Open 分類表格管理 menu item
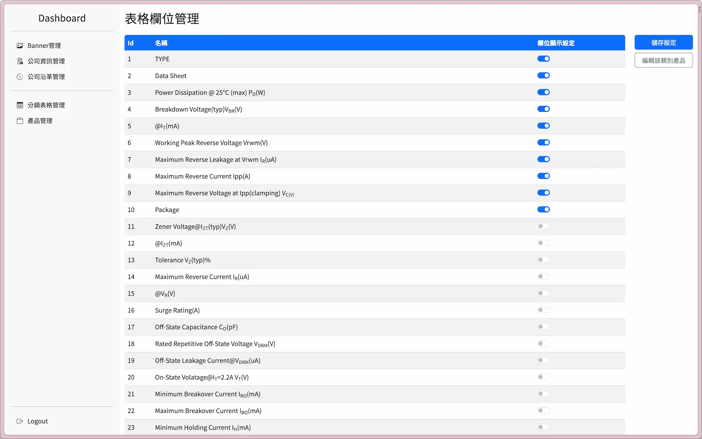The height and width of the screenshot is (439, 702). coord(46,105)
